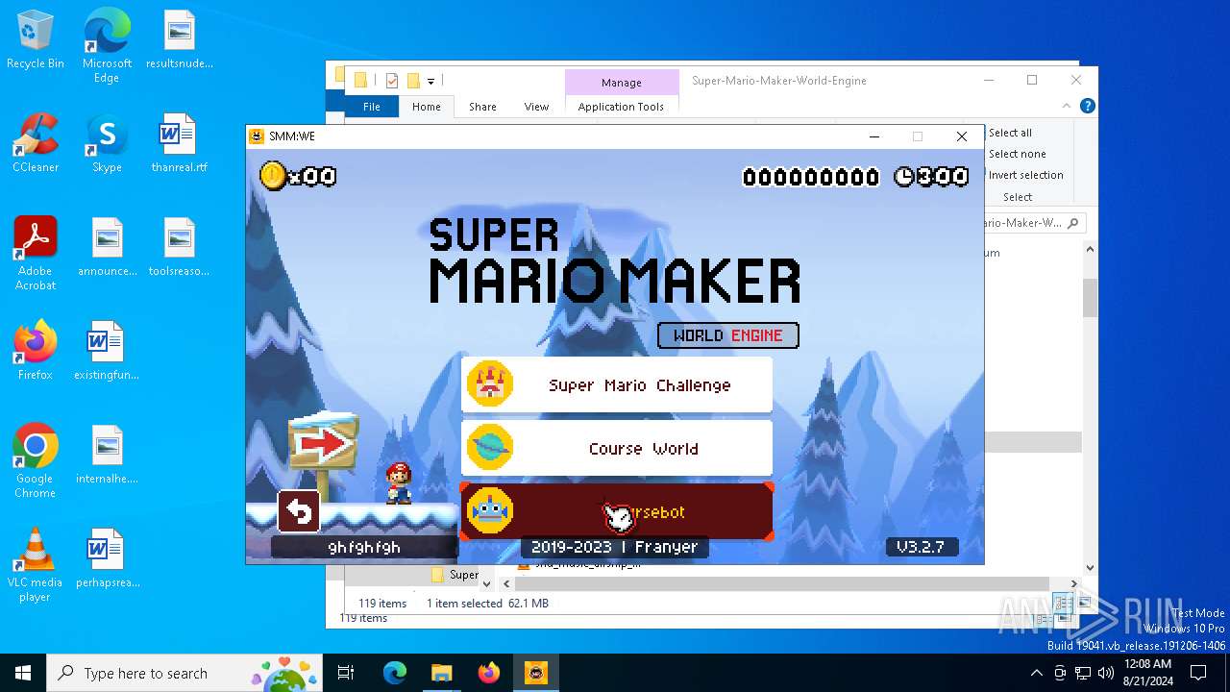Image resolution: width=1230 pixels, height=692 pixels.
Task: Open Adobe Acrobat desktop shortcut
Action: [36, 254]
